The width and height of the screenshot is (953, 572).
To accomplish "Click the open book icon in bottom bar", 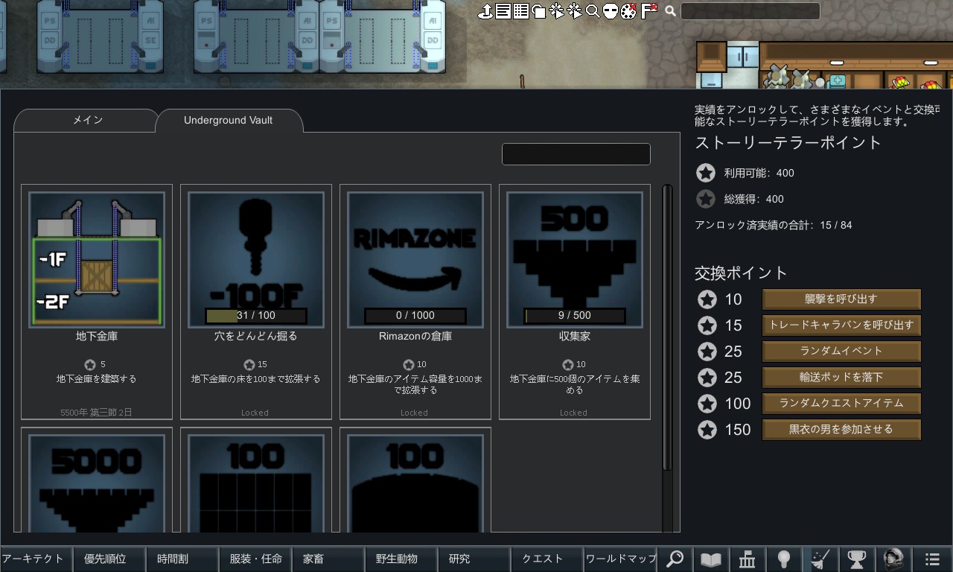I will point(712,559).
